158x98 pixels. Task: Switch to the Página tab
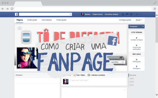20,20
